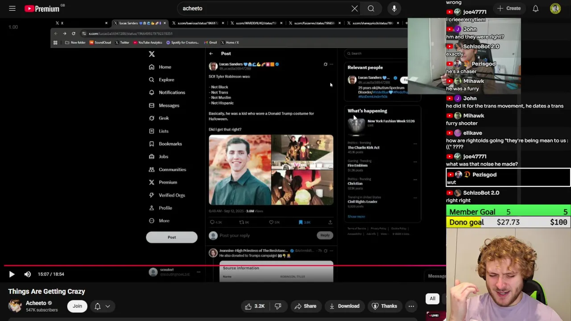Download the video
The image size is (571, 321).
[344, 306]
